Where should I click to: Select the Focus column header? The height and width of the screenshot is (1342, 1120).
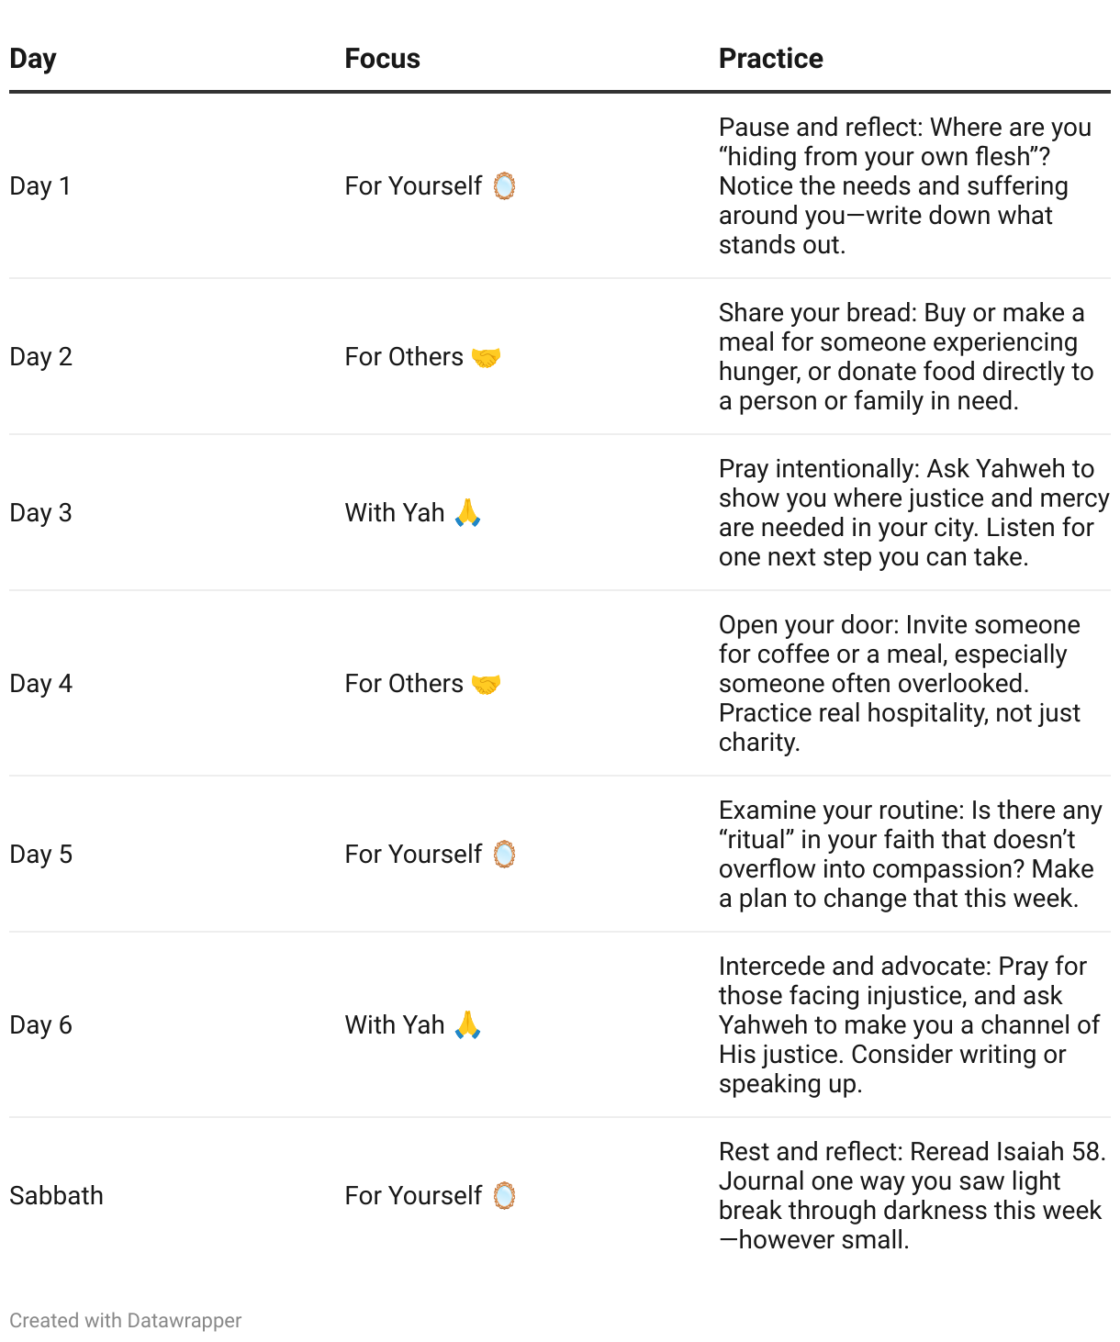tap(382, 59)
